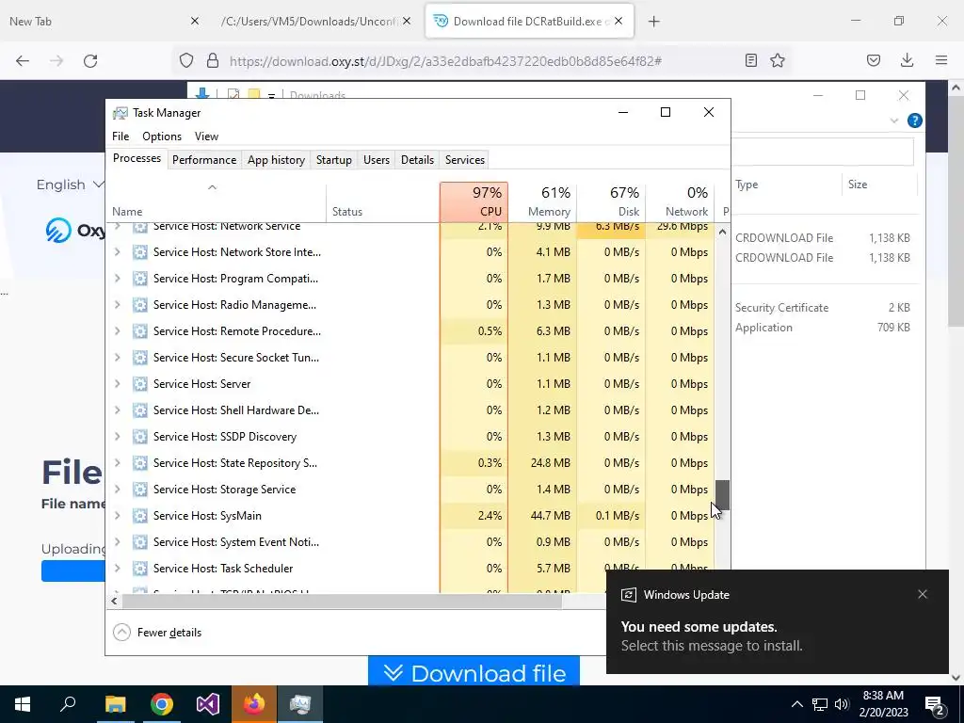Click the blue Download file button
Viewport: 964px width, 723px height.
[474, 671]
